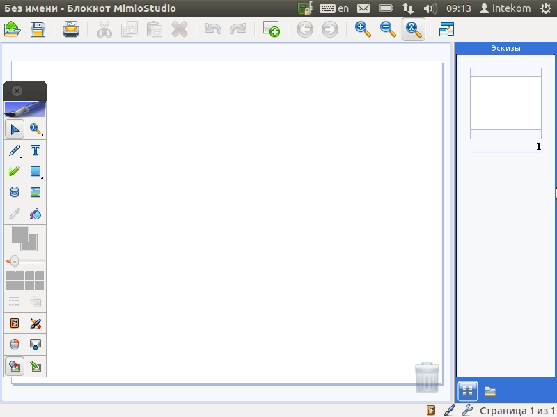
Task: Click the Эскизы panel header
Action: tap(506, 48)
